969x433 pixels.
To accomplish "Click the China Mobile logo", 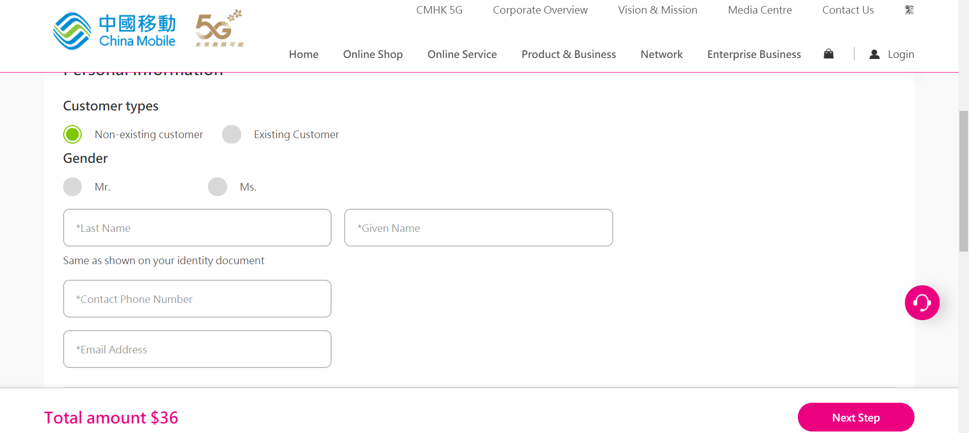I will coord(115,31).
